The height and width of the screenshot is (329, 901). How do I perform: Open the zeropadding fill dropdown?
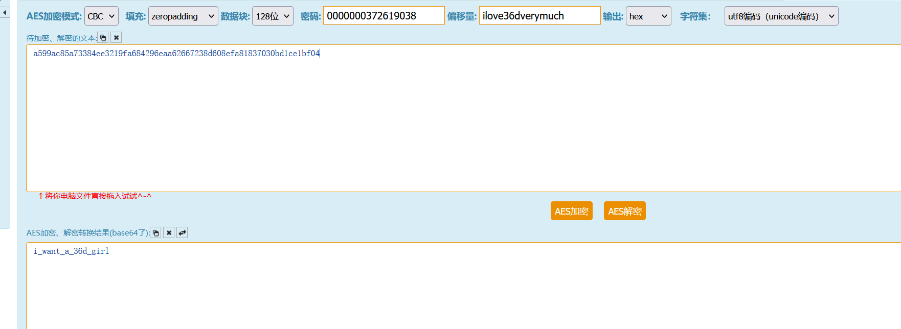point(183,16)
